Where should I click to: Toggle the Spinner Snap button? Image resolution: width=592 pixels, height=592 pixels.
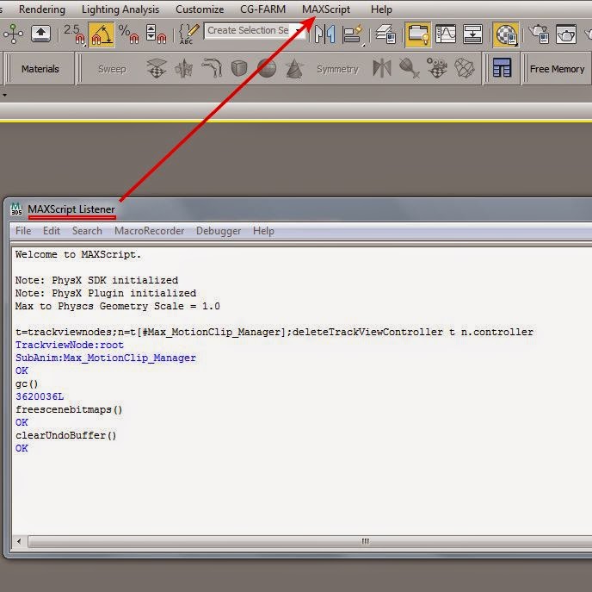[x=157, y=34]
